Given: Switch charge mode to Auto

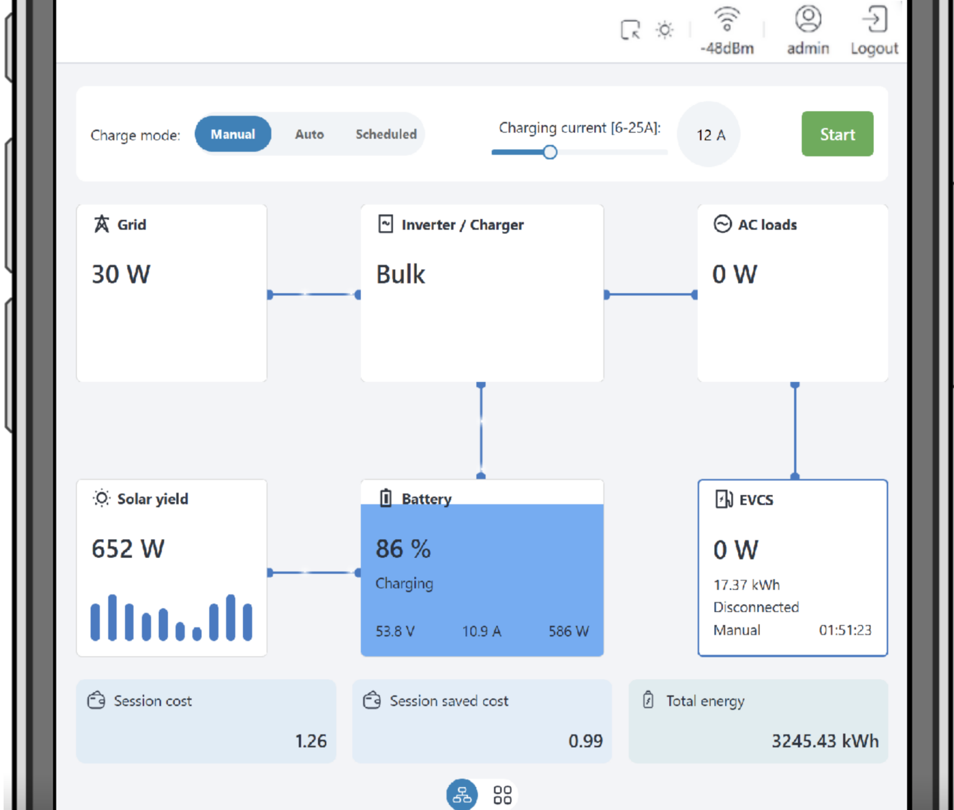Looking at the screenshot, I should 309,134.
